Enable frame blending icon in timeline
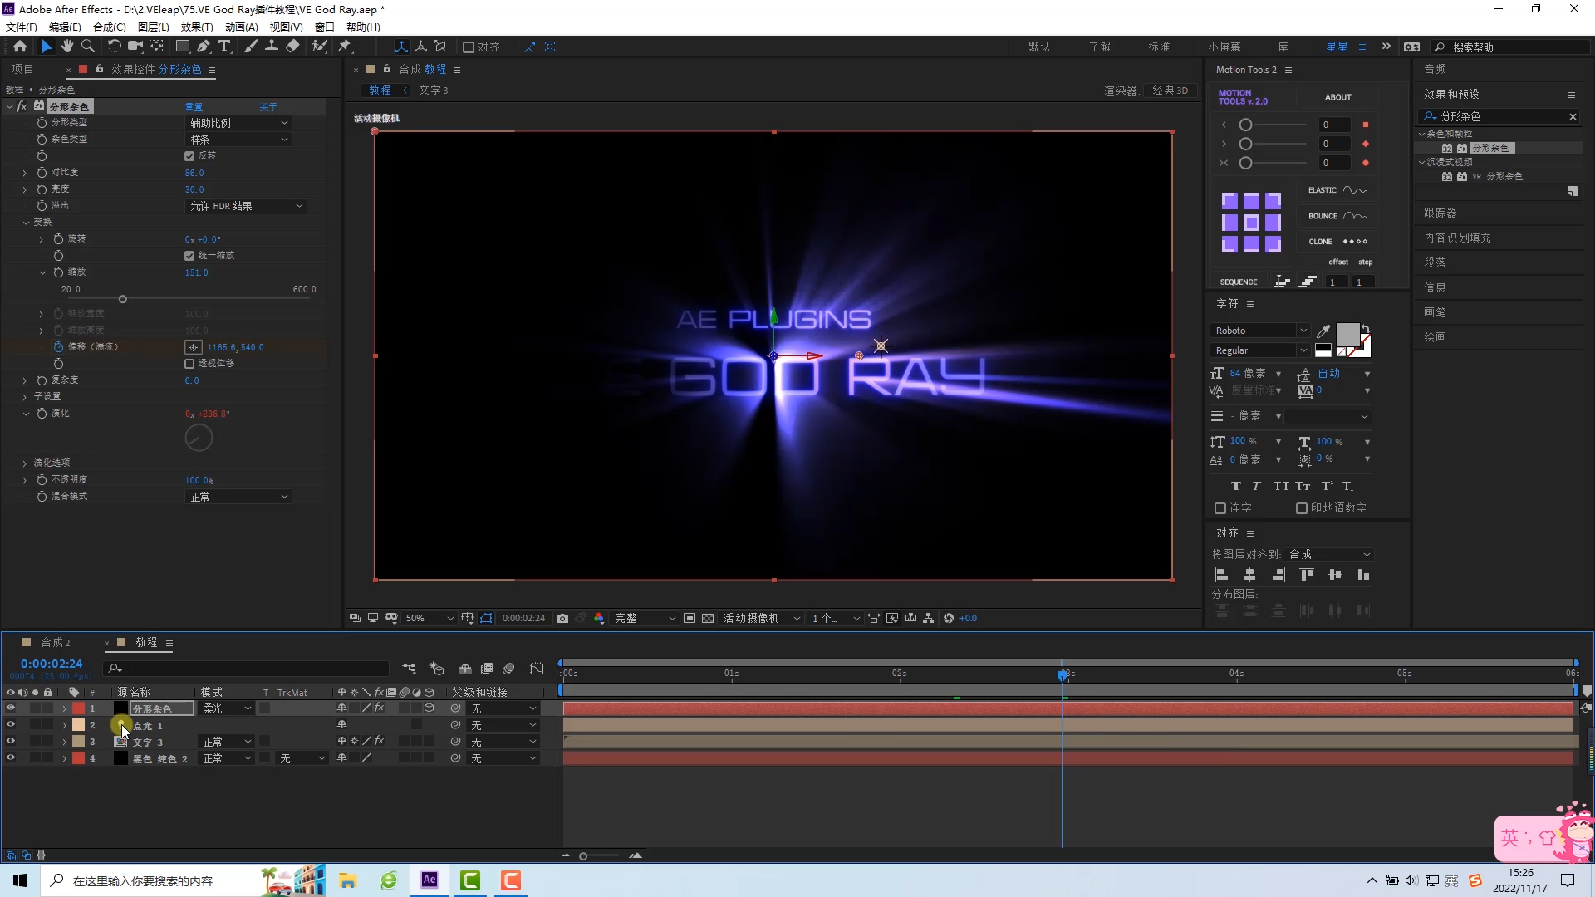Image resolution: width=1595 pixels, height=897 pixels. [x=487, y=669]
